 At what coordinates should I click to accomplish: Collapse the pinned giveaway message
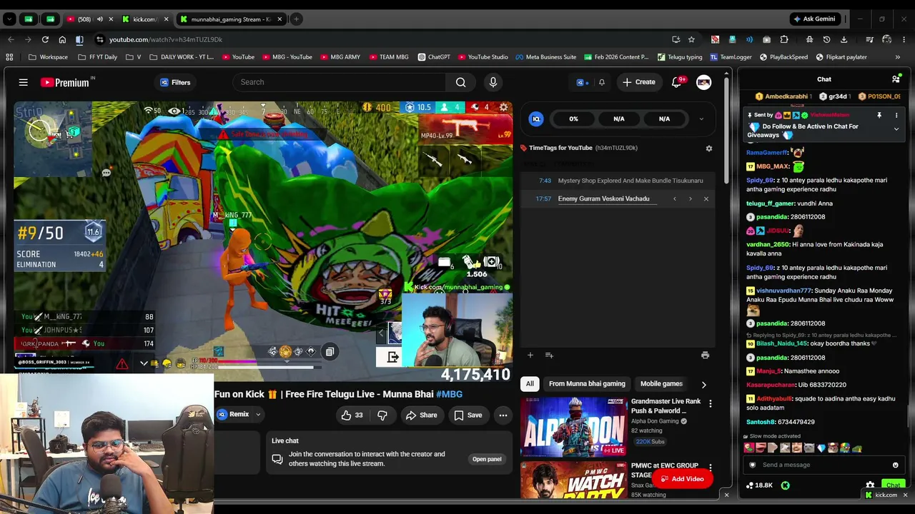[896, 129]
